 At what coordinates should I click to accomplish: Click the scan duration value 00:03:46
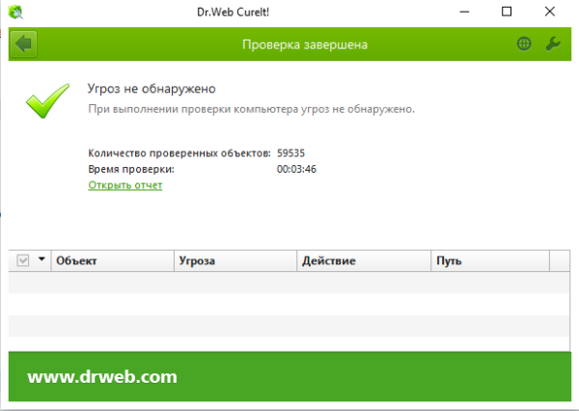pos(296,169)
